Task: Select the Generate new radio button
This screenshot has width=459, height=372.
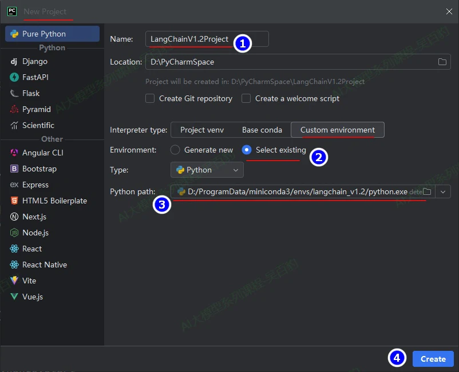Action: [175, 150]
